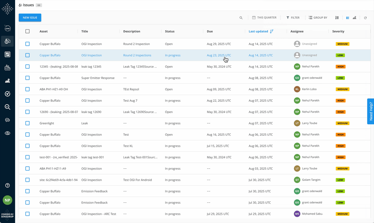Open the Issues module sidebar icon
374x223 pixels.
(x=7, y=41)
